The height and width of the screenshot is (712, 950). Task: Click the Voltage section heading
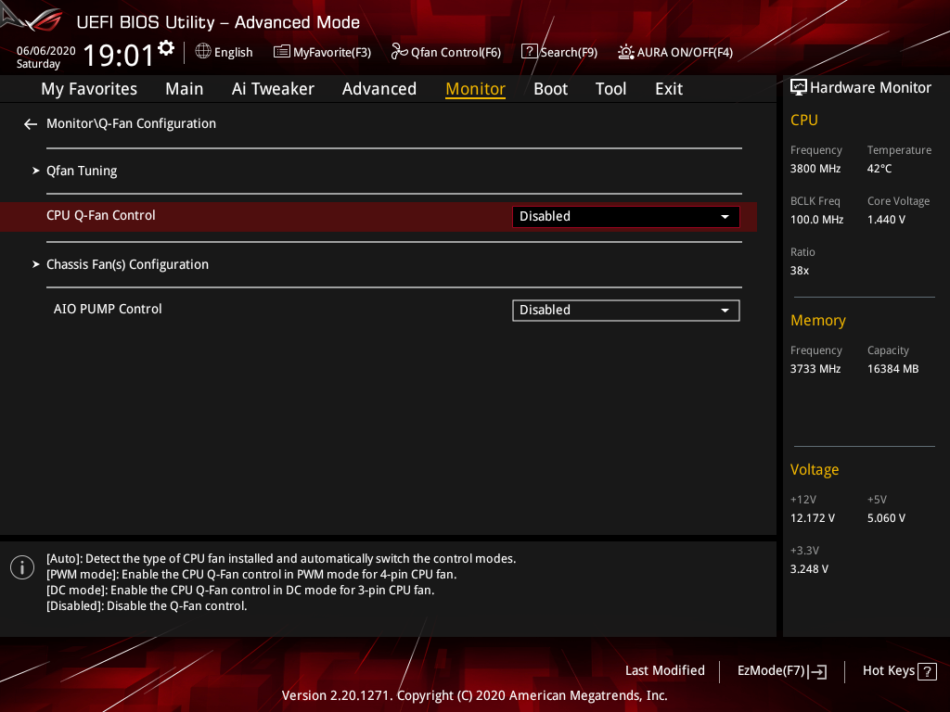(815, 470)
